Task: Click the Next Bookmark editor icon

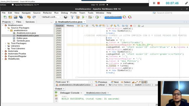Action: [115, 26]
